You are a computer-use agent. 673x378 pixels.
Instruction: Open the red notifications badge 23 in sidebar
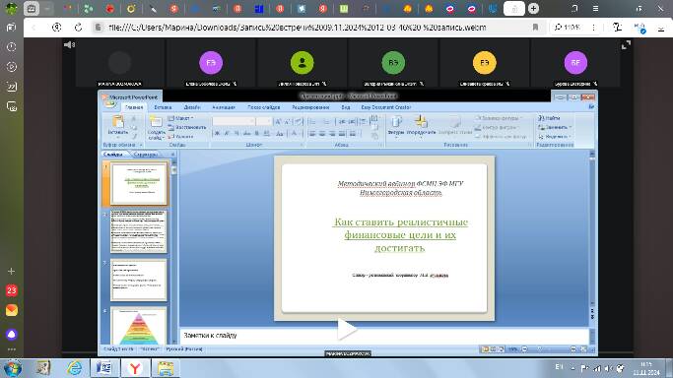(x=12, y=290)
